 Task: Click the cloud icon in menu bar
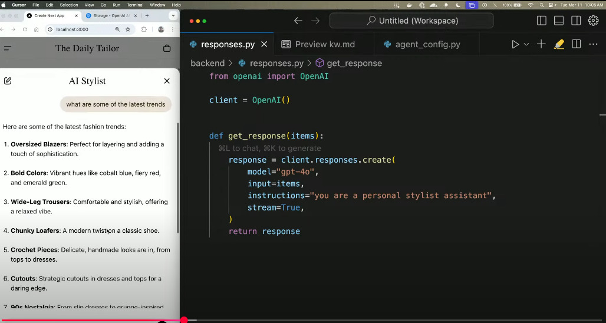[434, 5]
